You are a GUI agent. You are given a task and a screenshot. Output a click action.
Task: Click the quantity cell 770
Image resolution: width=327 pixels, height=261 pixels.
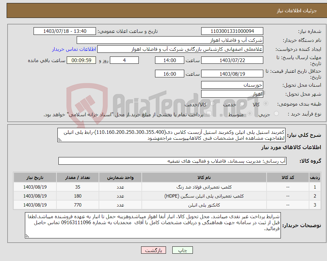click(x=78, y=205)
